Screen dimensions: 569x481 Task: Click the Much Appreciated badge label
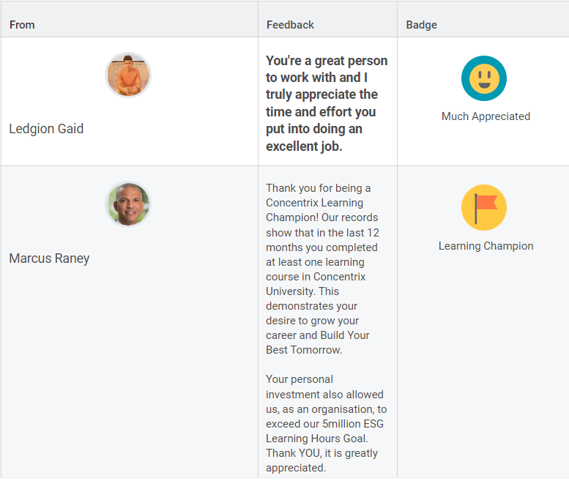point(486,116)
